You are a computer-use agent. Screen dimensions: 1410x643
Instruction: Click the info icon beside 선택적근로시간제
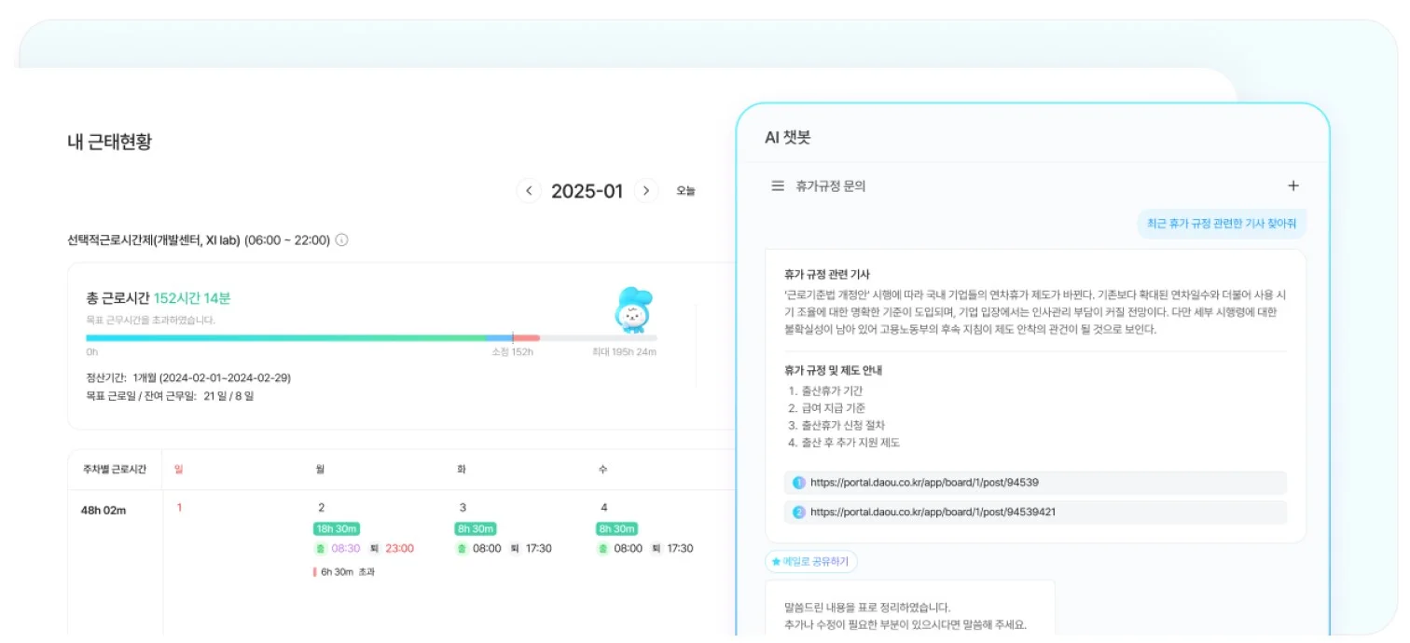click(341, 239)
